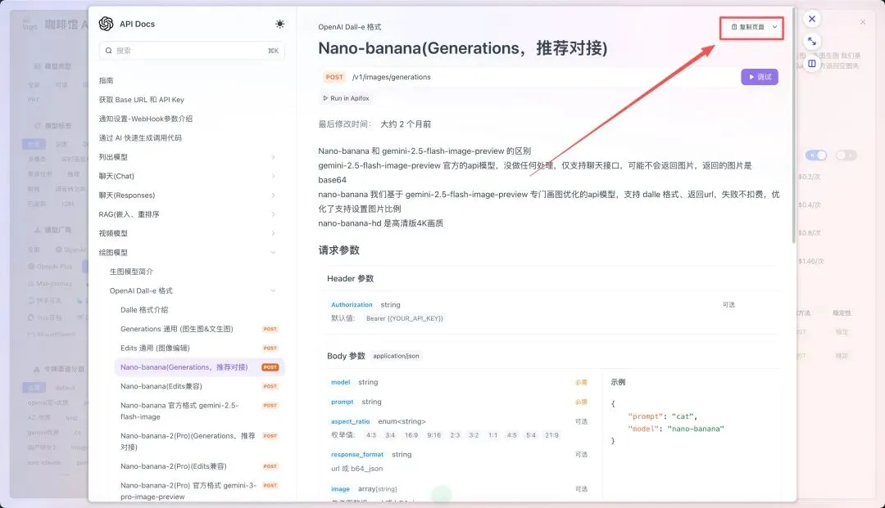Close the docs panel with the round X button
The width and height of the screenshot is (885, 508).
point(811,19)
